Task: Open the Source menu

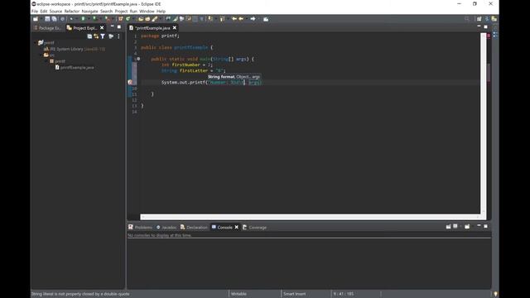Action: (55, 11)
